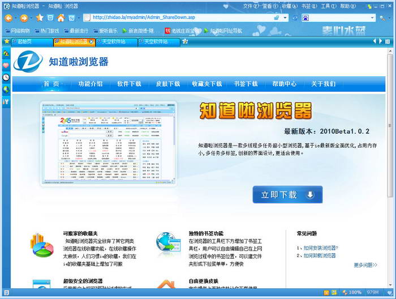The height and width of the screenshot is (299, 396).
Task: Open the 工具 menu
Action: (329, 6)
